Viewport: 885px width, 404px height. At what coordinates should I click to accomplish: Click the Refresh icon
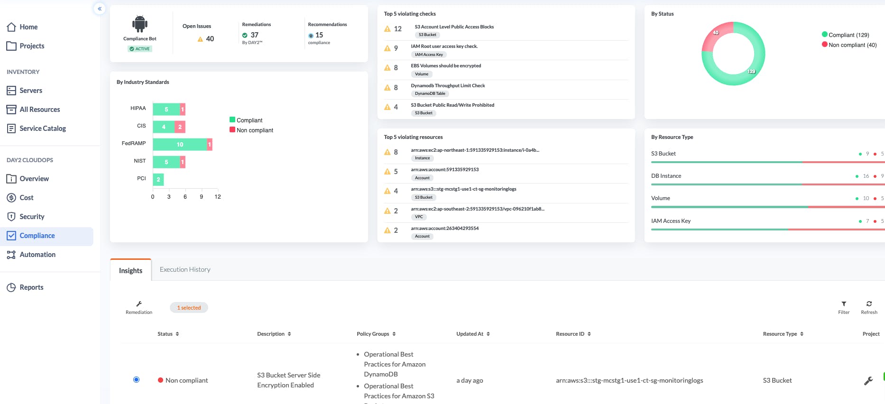coord(869,304)
